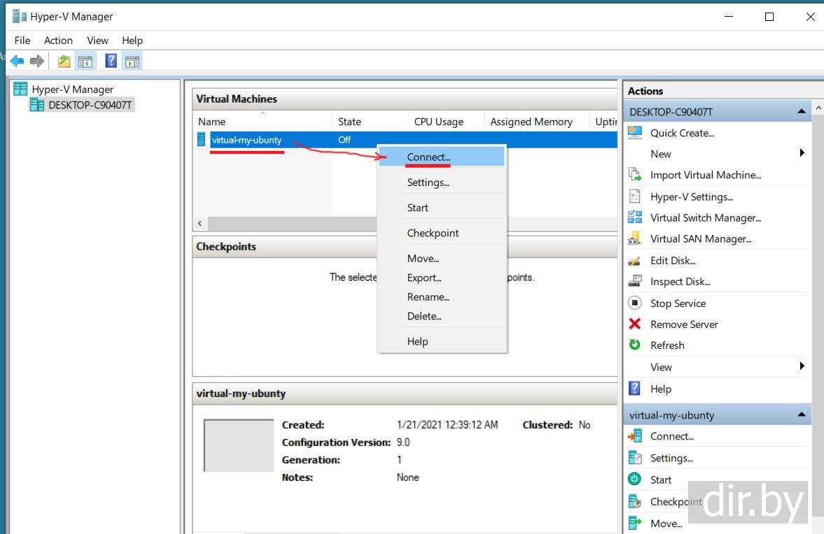This screenshot has width=824, height=534.
Task: Expand the New submenu arrow
Action: [802, 154]
